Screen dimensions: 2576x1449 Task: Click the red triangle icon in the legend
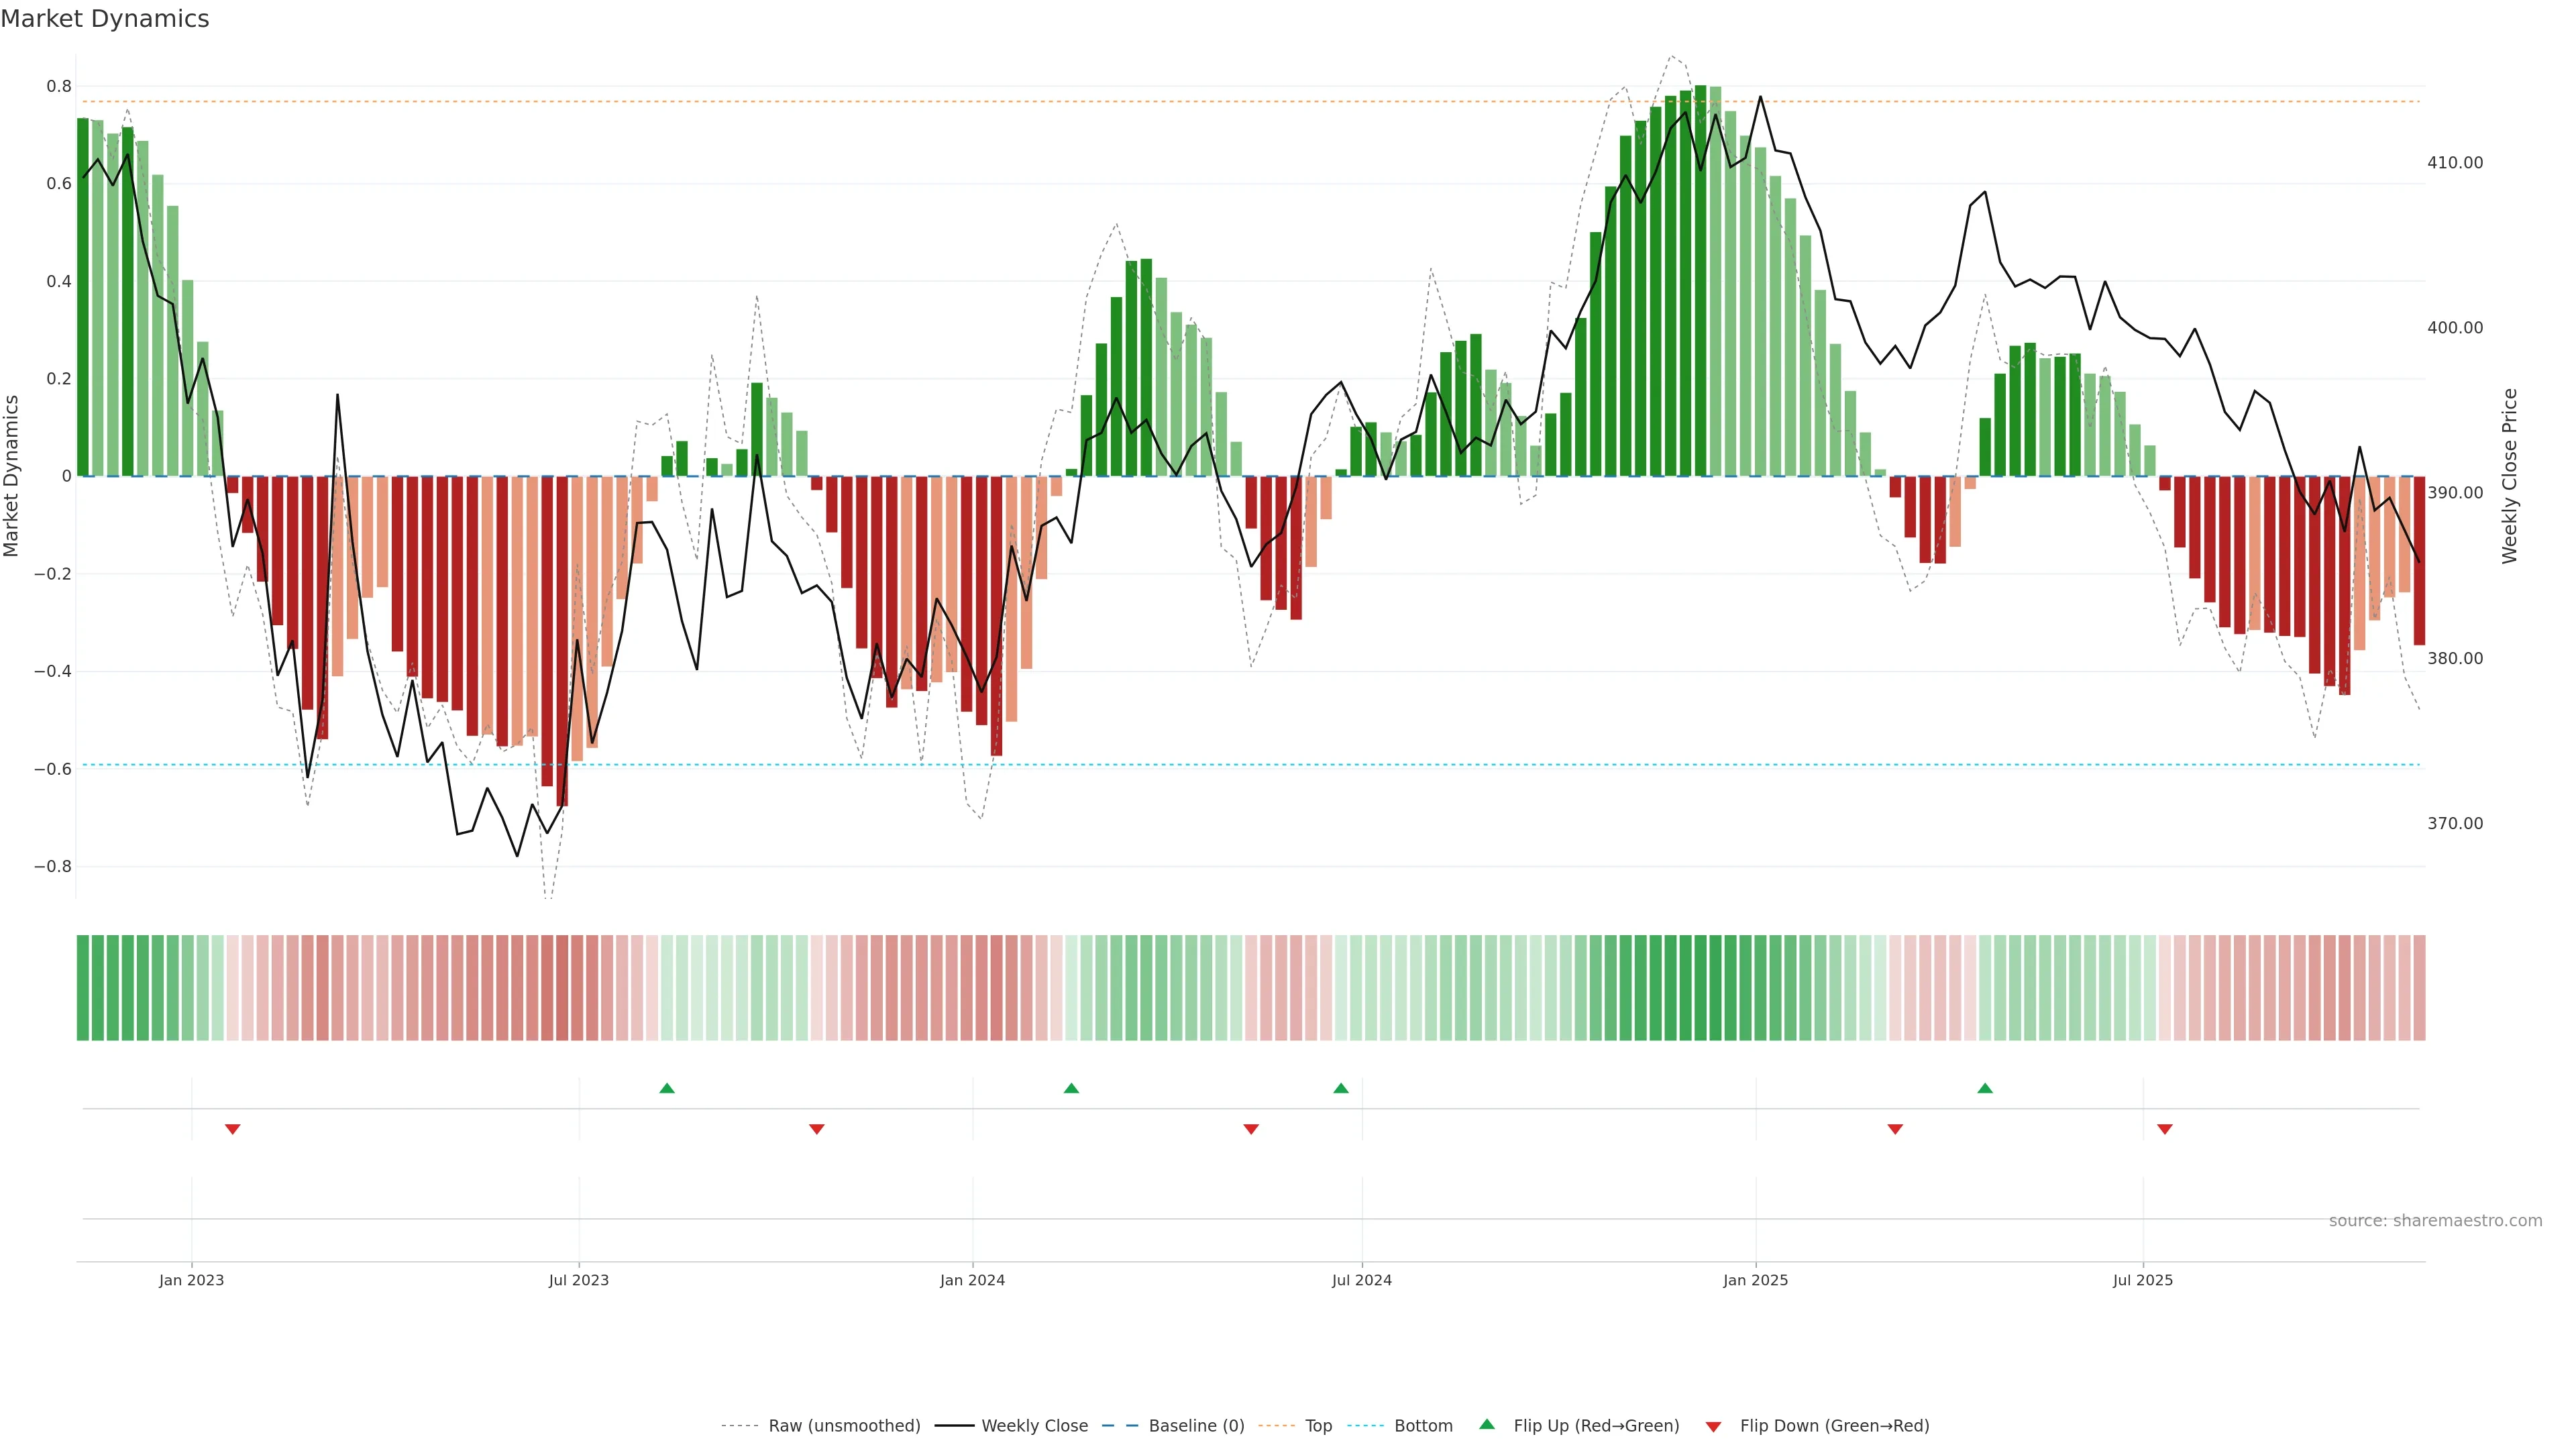1713,1426
